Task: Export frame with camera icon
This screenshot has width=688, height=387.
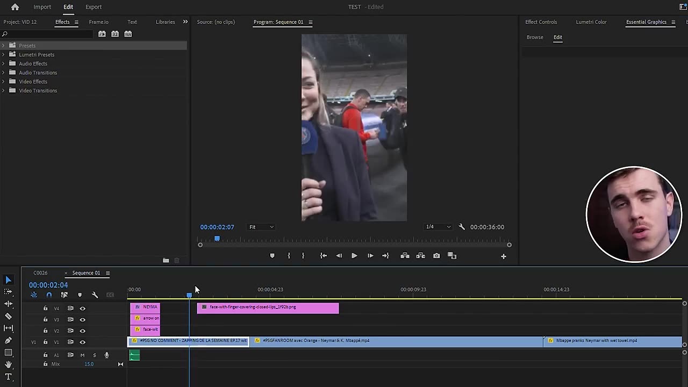Action: pyautogui.click(x=436, y=256)
